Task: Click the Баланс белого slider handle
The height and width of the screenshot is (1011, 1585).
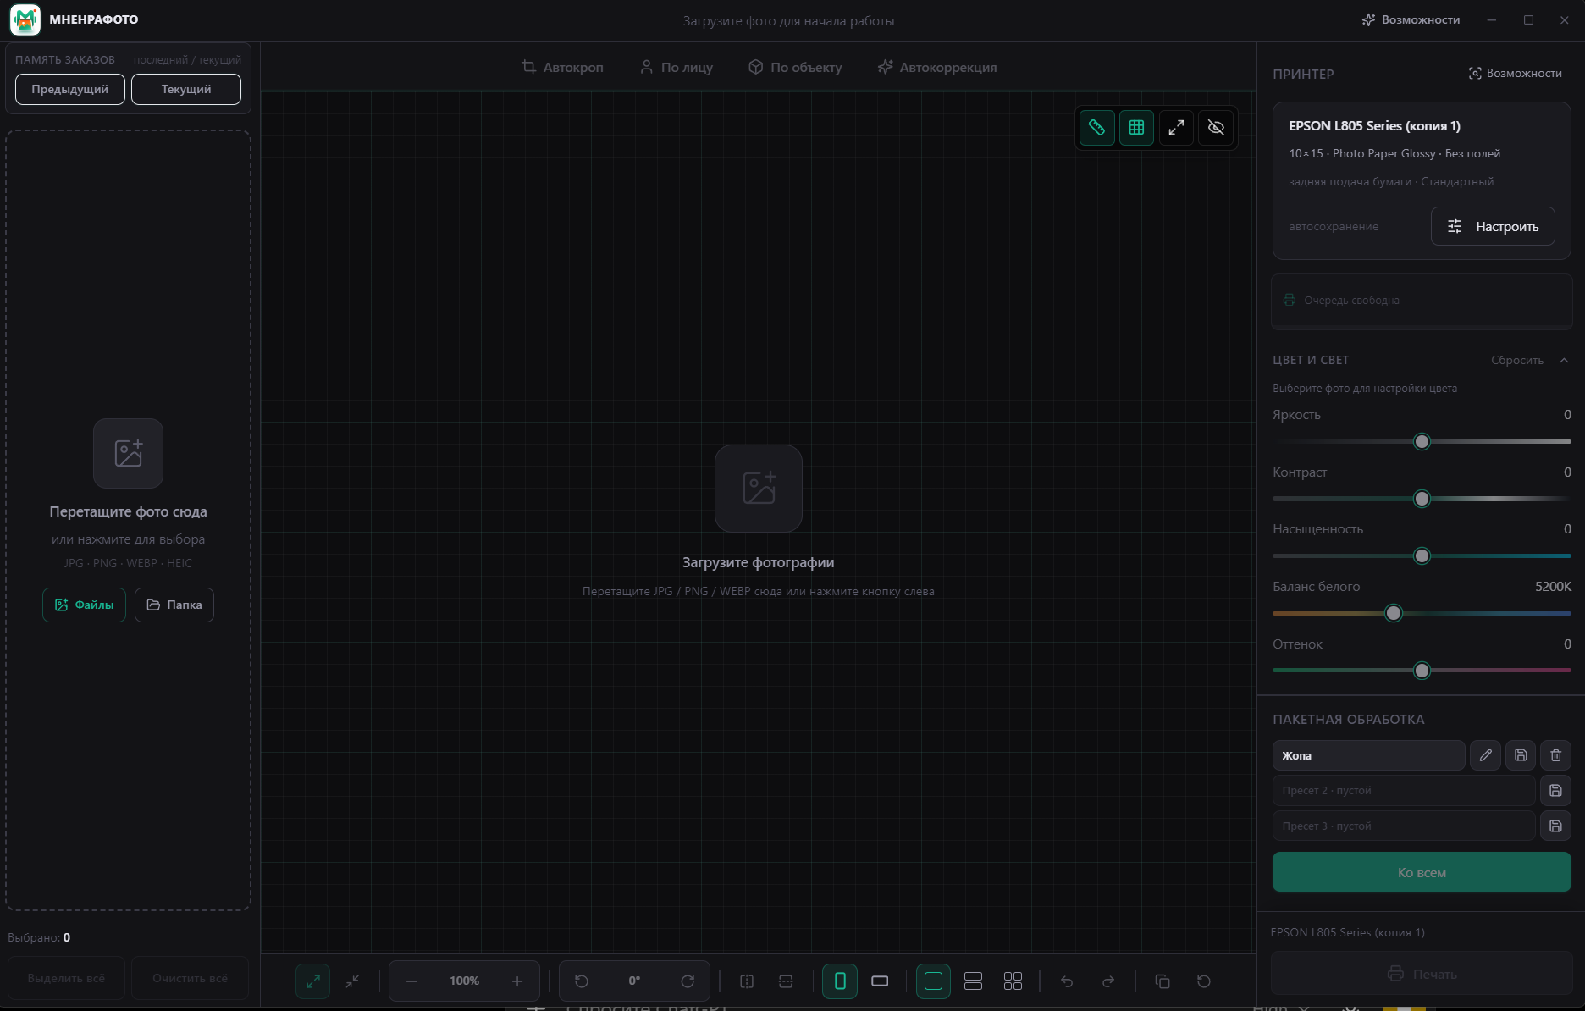Action: tap(1394, 613)
